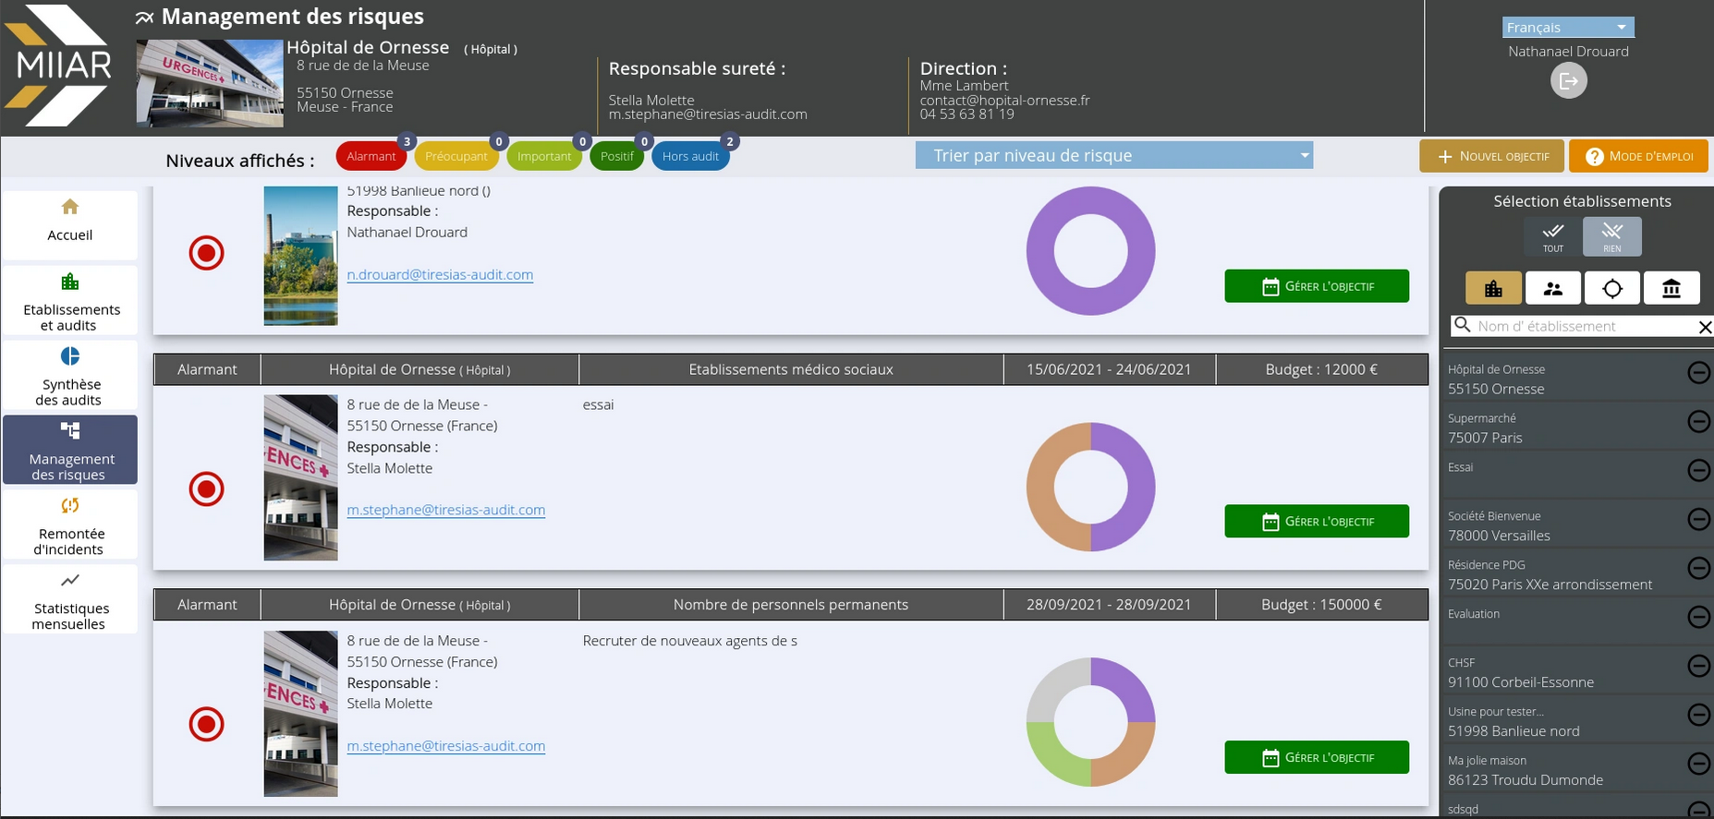The height and width of the screenshot is (819, 1714).
Task: Select all establishments with TOUT icon
Action: coord(1553,236)
